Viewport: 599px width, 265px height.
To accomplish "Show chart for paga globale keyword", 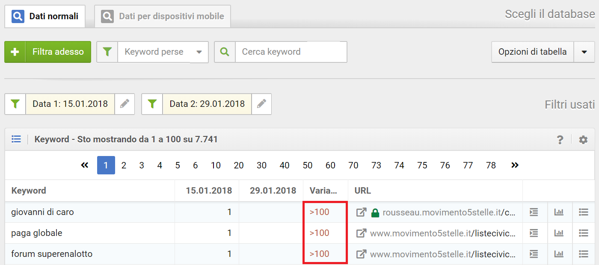I will click(x=559, y=233).
